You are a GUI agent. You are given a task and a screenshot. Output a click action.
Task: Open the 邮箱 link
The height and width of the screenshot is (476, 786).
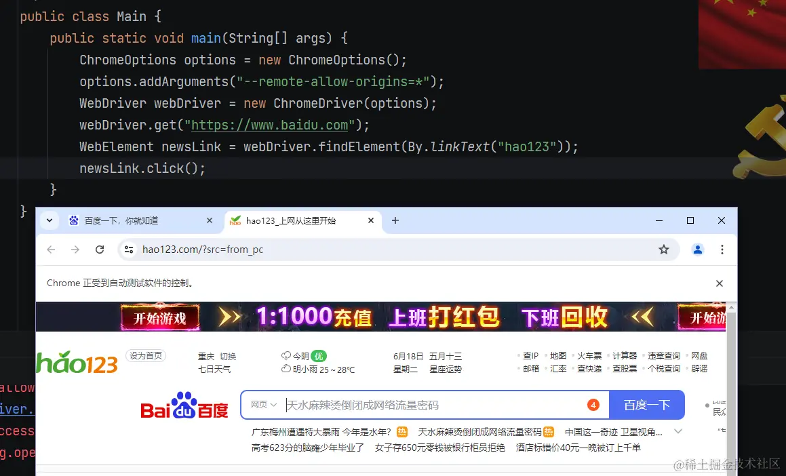pyautogui.click(x=531, y=369)
